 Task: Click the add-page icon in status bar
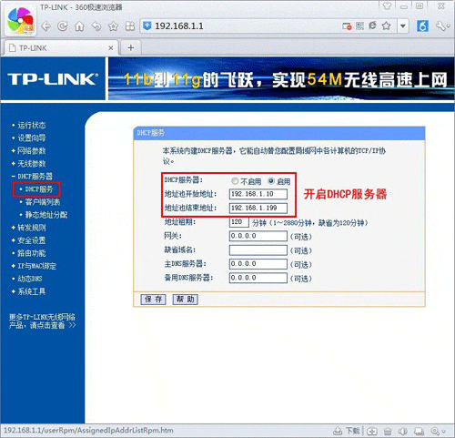[x=372, y=431]
